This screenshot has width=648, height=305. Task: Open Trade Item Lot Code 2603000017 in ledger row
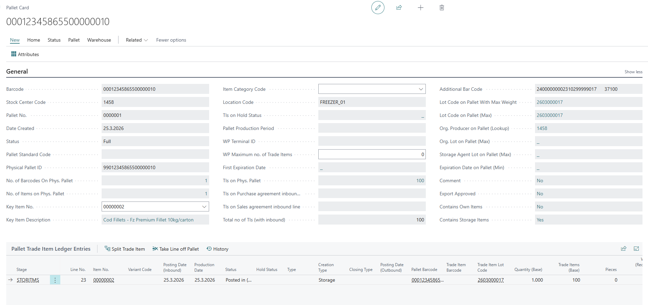[491, 280]
